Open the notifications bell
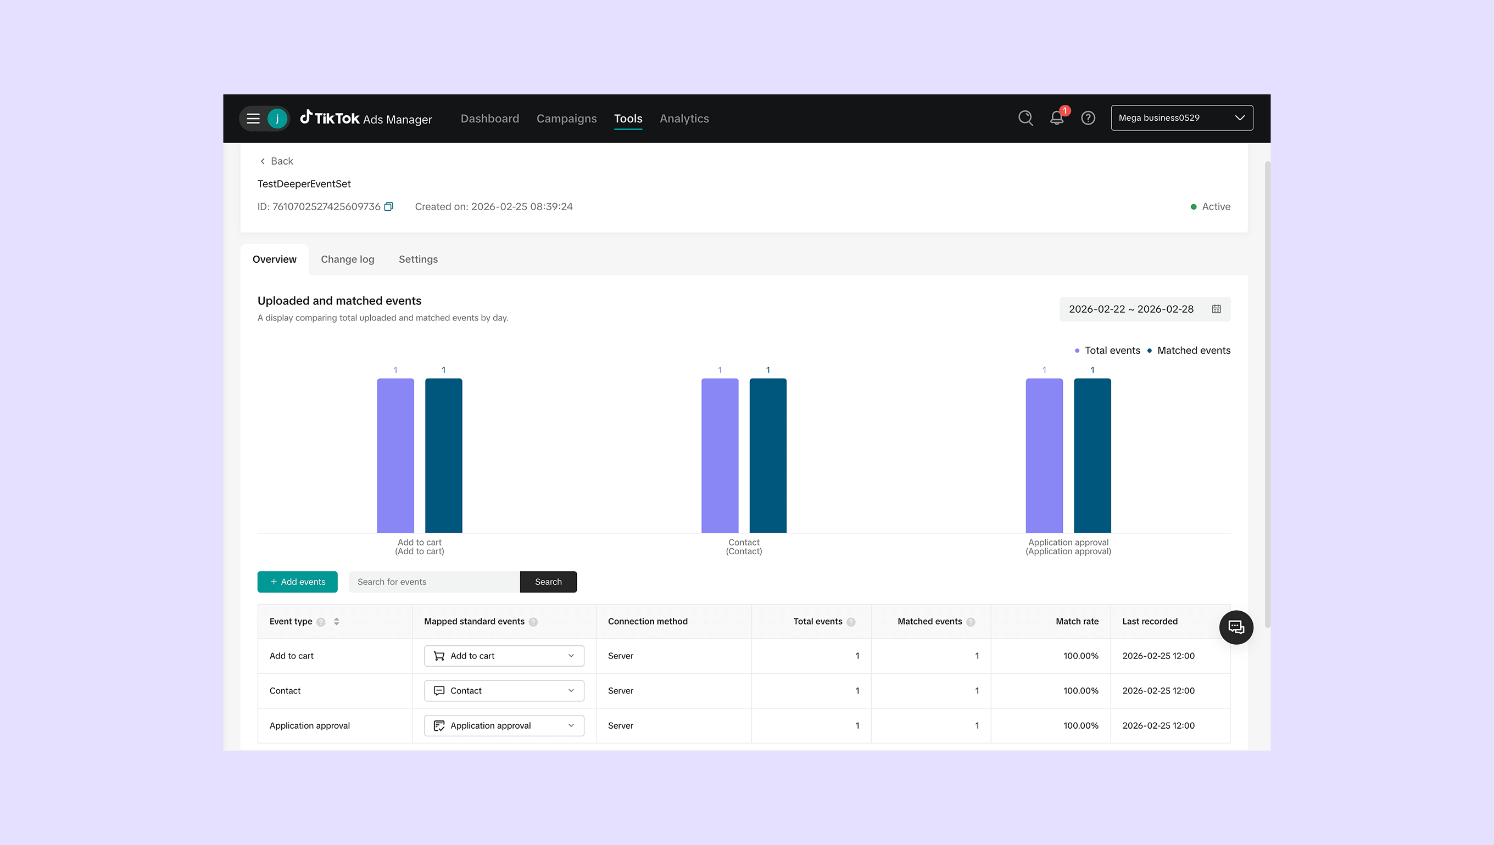1494x845 pixels. coord(1057,118)
